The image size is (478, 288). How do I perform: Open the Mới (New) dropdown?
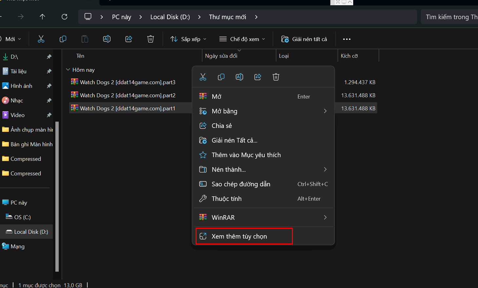pos(11,39)
